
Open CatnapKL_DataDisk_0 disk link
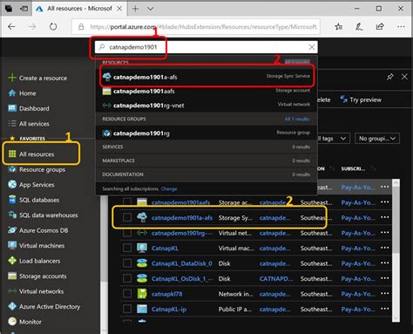coord(182,263)
